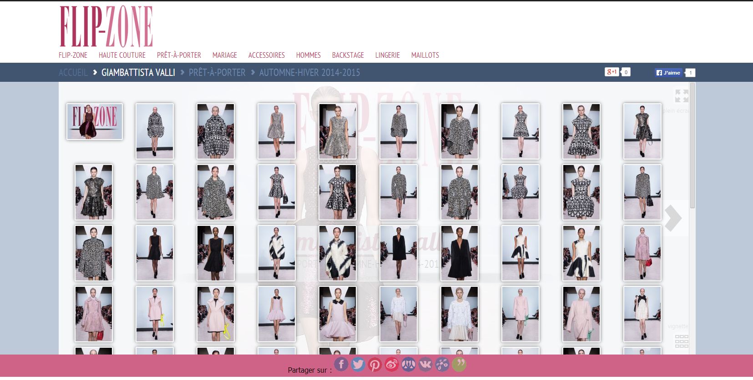The width and height of the screenshot is (753, 380).
Task: Switch to vignette thumbnail grid view
Action: pyautogui.click(x=681, y=341)
